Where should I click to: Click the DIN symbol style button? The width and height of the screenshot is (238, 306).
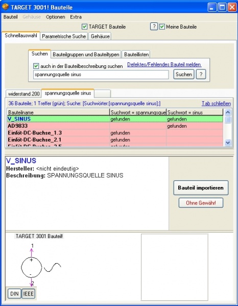[x=14, y=294]
